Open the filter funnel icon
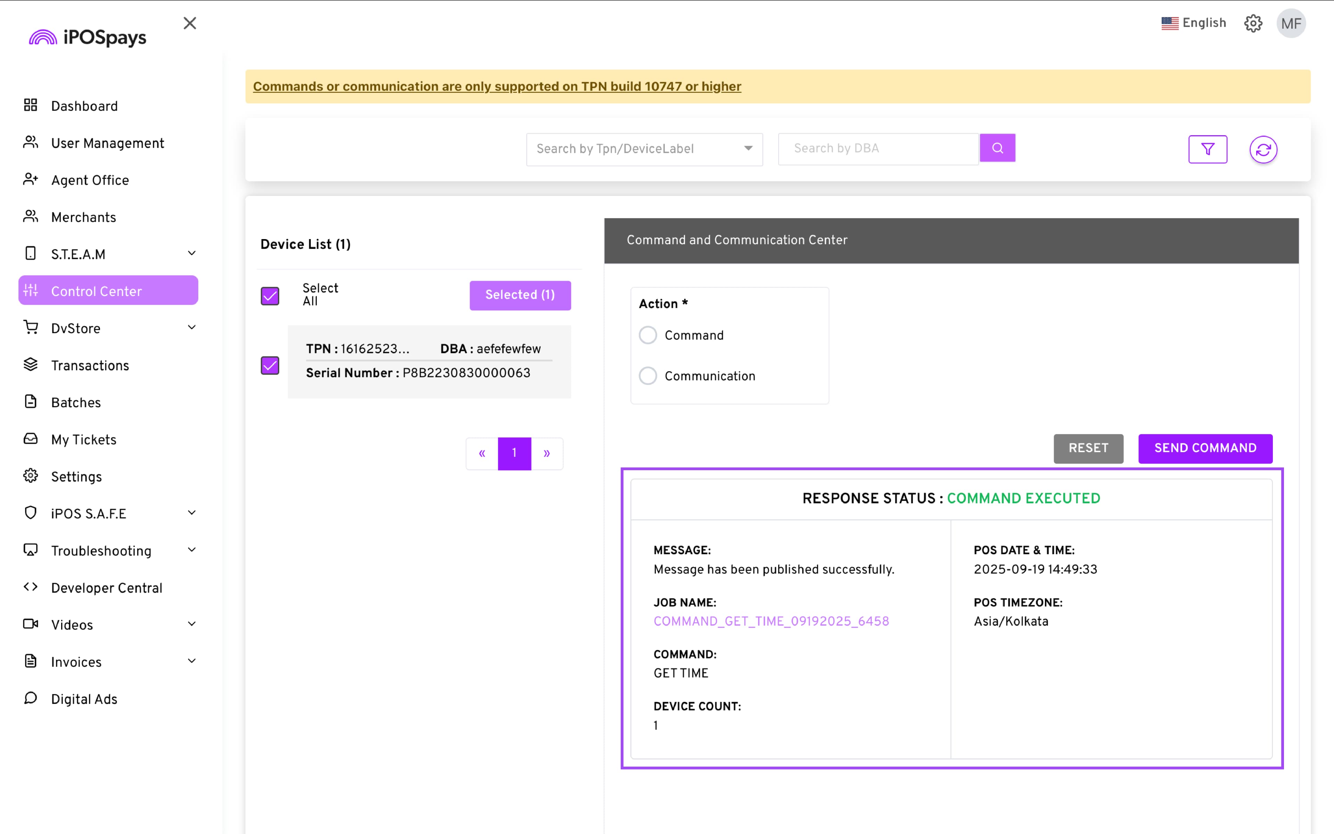 click(x=1207, y=149)
